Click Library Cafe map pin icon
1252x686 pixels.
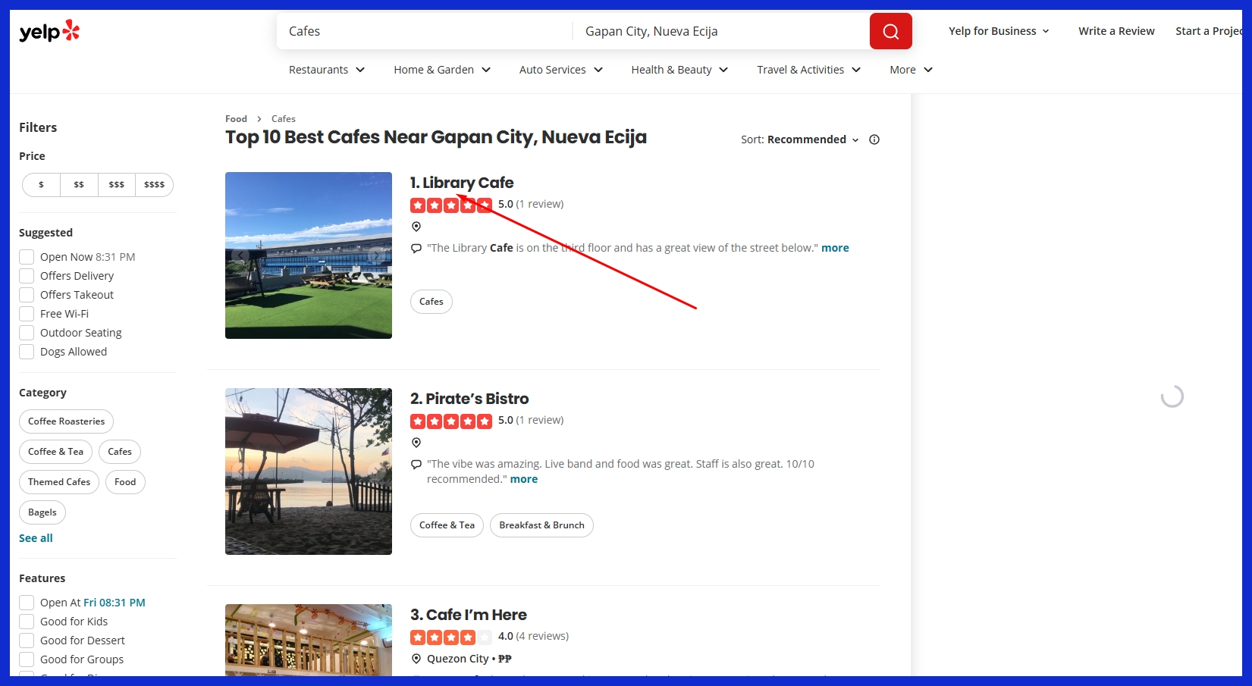click(416, 227)
